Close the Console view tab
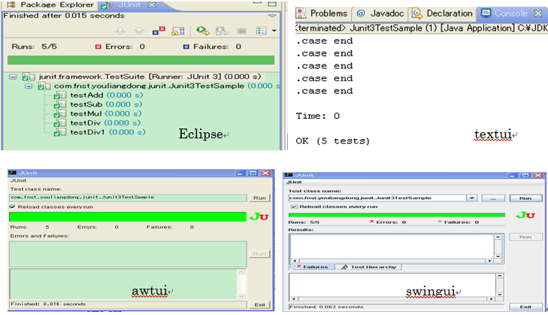Screen dimensions: 548x315 (x=538, y=14)
